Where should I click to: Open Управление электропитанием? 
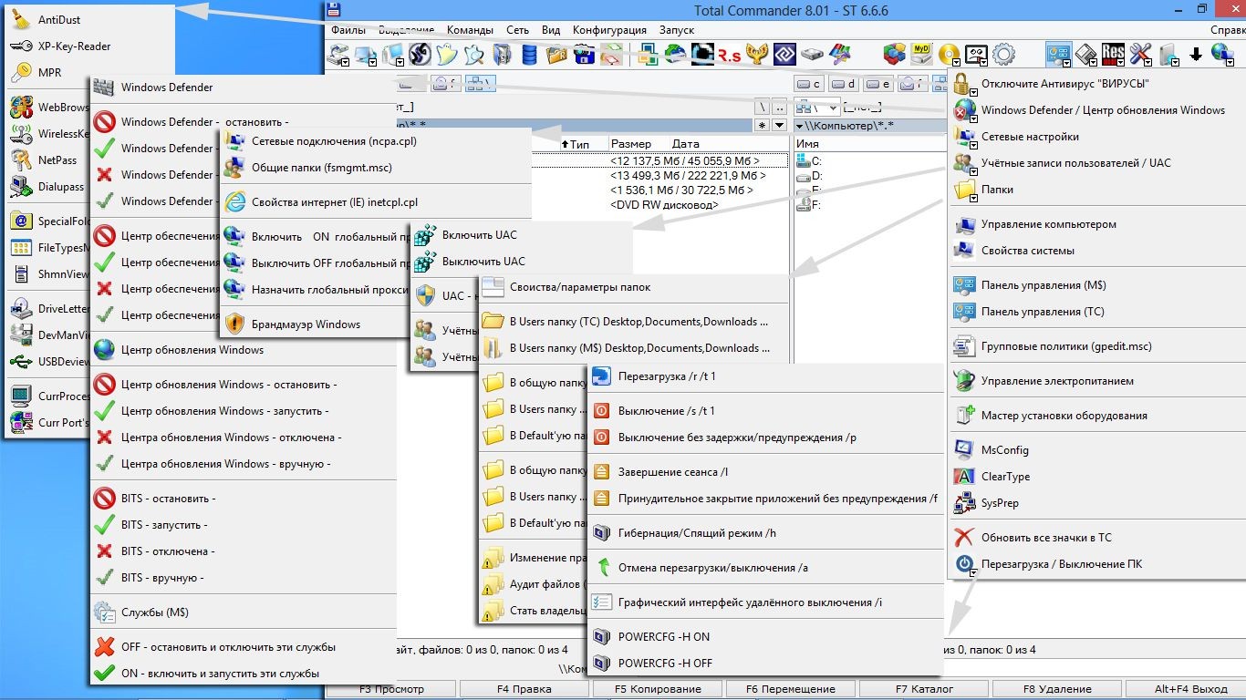(x=1095, y=380)
